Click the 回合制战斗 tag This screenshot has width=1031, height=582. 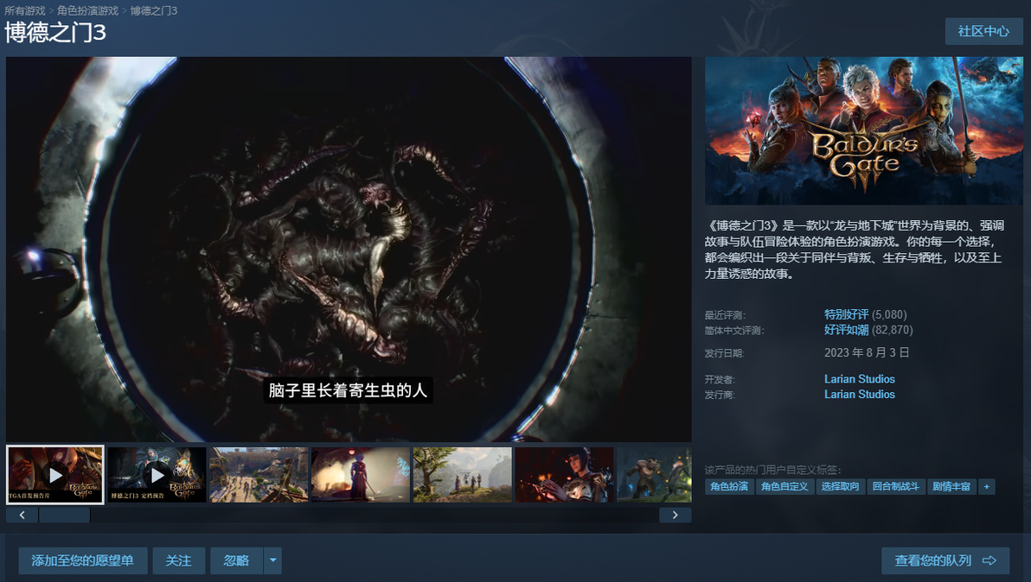[x=895, y=486]
